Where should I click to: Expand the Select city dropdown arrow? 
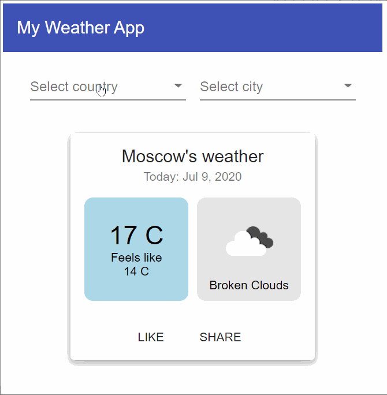click(348, 86)
